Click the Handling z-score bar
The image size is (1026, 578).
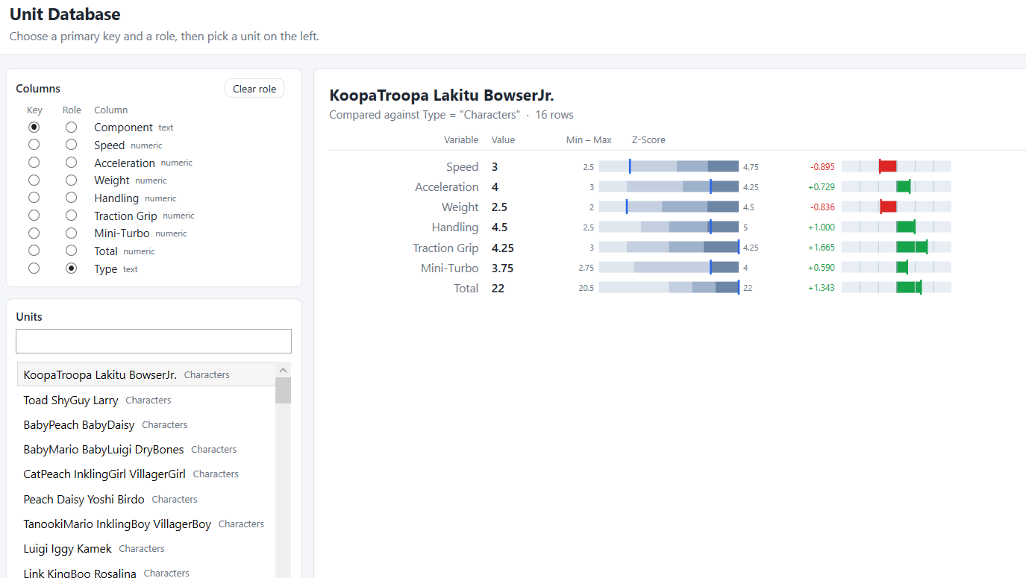[896, 227]
